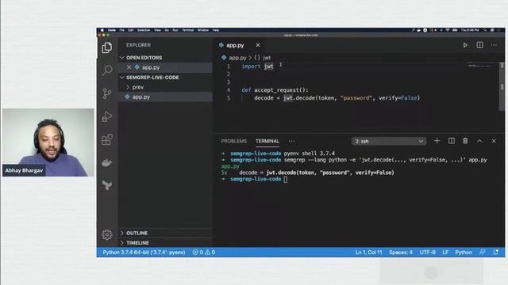Select the Python 3.7.4 interpreter in status bar
The image size is (508, 285).
[144, 252]
